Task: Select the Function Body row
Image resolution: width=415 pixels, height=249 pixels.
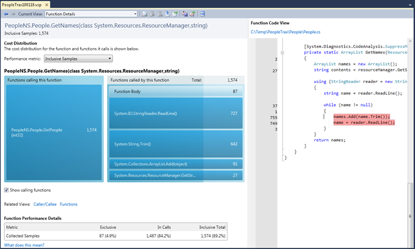Action: pos(175,91)
